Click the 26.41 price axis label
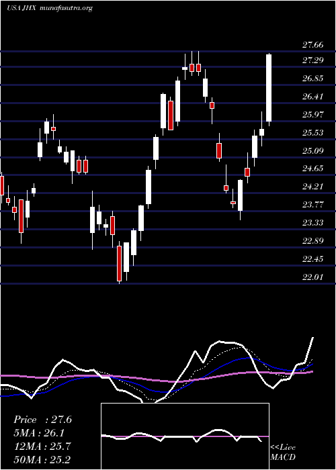Screen dimensions: 336x470 pyautogui.click(x=312, y=97)
